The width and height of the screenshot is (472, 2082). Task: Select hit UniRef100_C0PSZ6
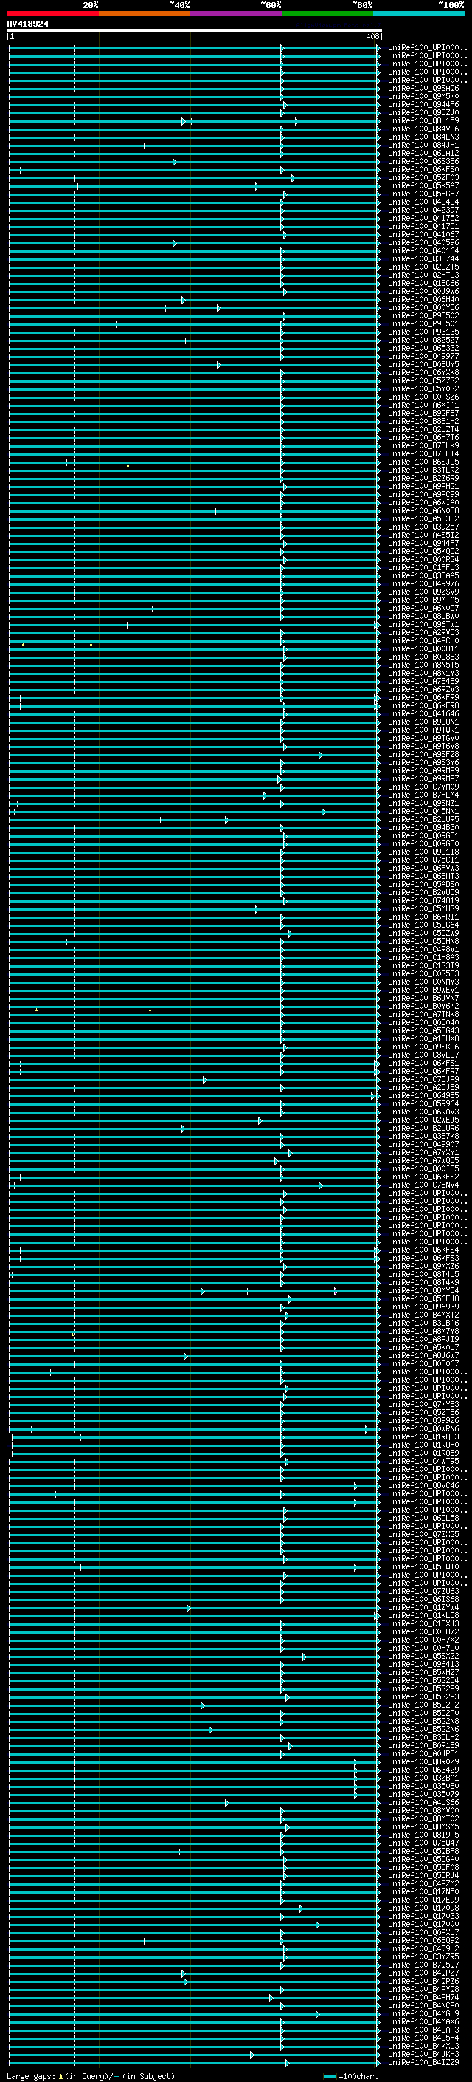pyautogui.click(x=423, y=397)
